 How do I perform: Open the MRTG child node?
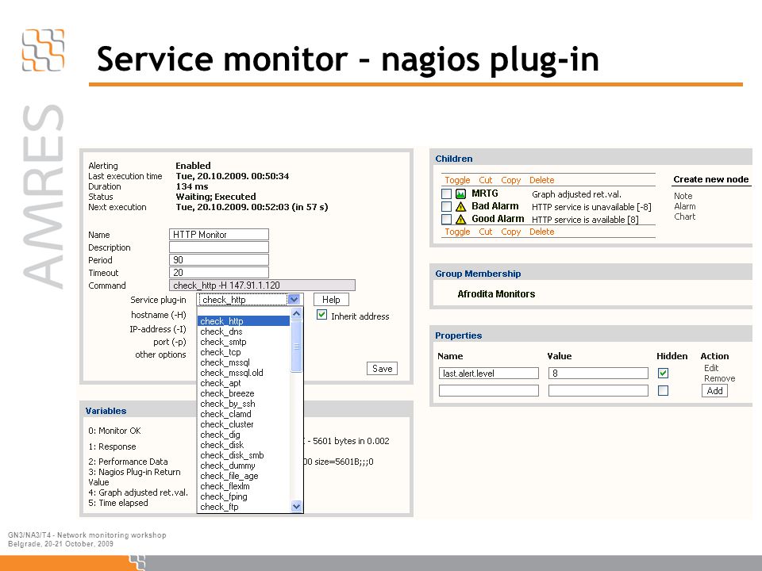[485, 194]
